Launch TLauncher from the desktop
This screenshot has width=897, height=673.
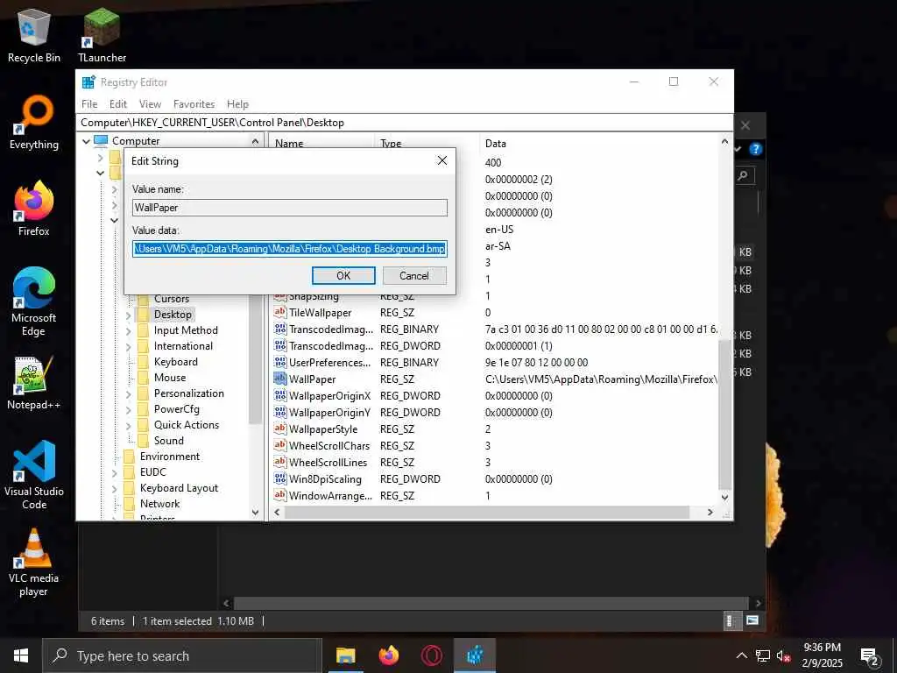point(102,35)
